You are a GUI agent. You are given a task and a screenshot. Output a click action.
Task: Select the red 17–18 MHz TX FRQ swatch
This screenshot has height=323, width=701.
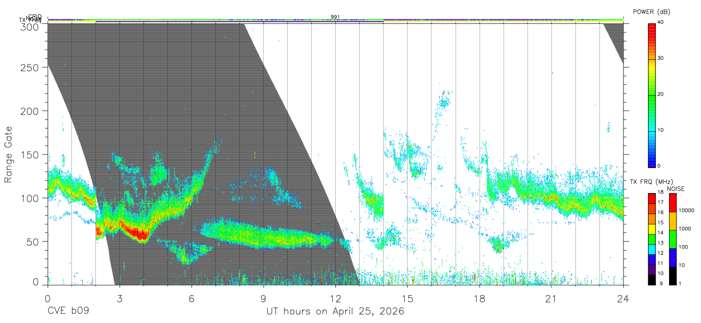651,199
